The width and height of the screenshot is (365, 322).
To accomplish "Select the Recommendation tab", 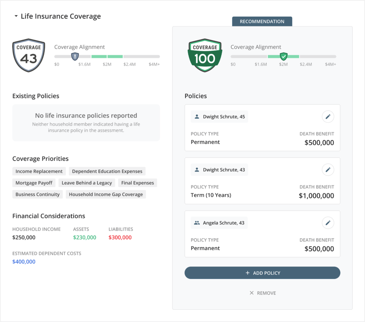I will [262, 21].
